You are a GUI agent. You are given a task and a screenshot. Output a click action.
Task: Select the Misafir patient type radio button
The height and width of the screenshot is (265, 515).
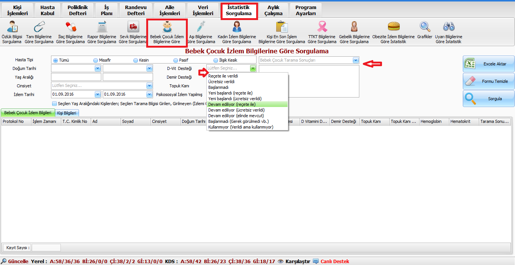[96, 60]
